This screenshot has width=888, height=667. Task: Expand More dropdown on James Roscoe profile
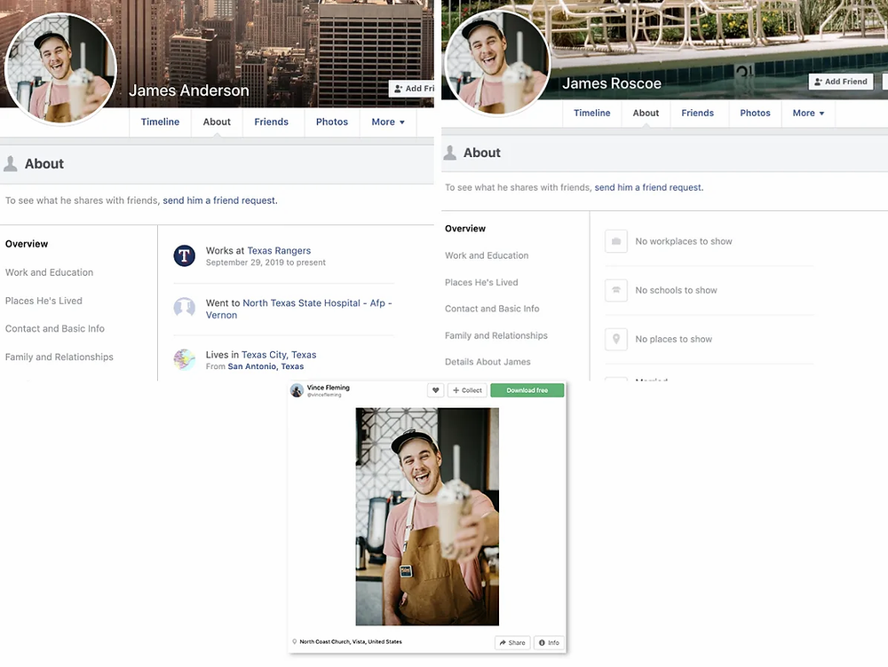(808, 113)
